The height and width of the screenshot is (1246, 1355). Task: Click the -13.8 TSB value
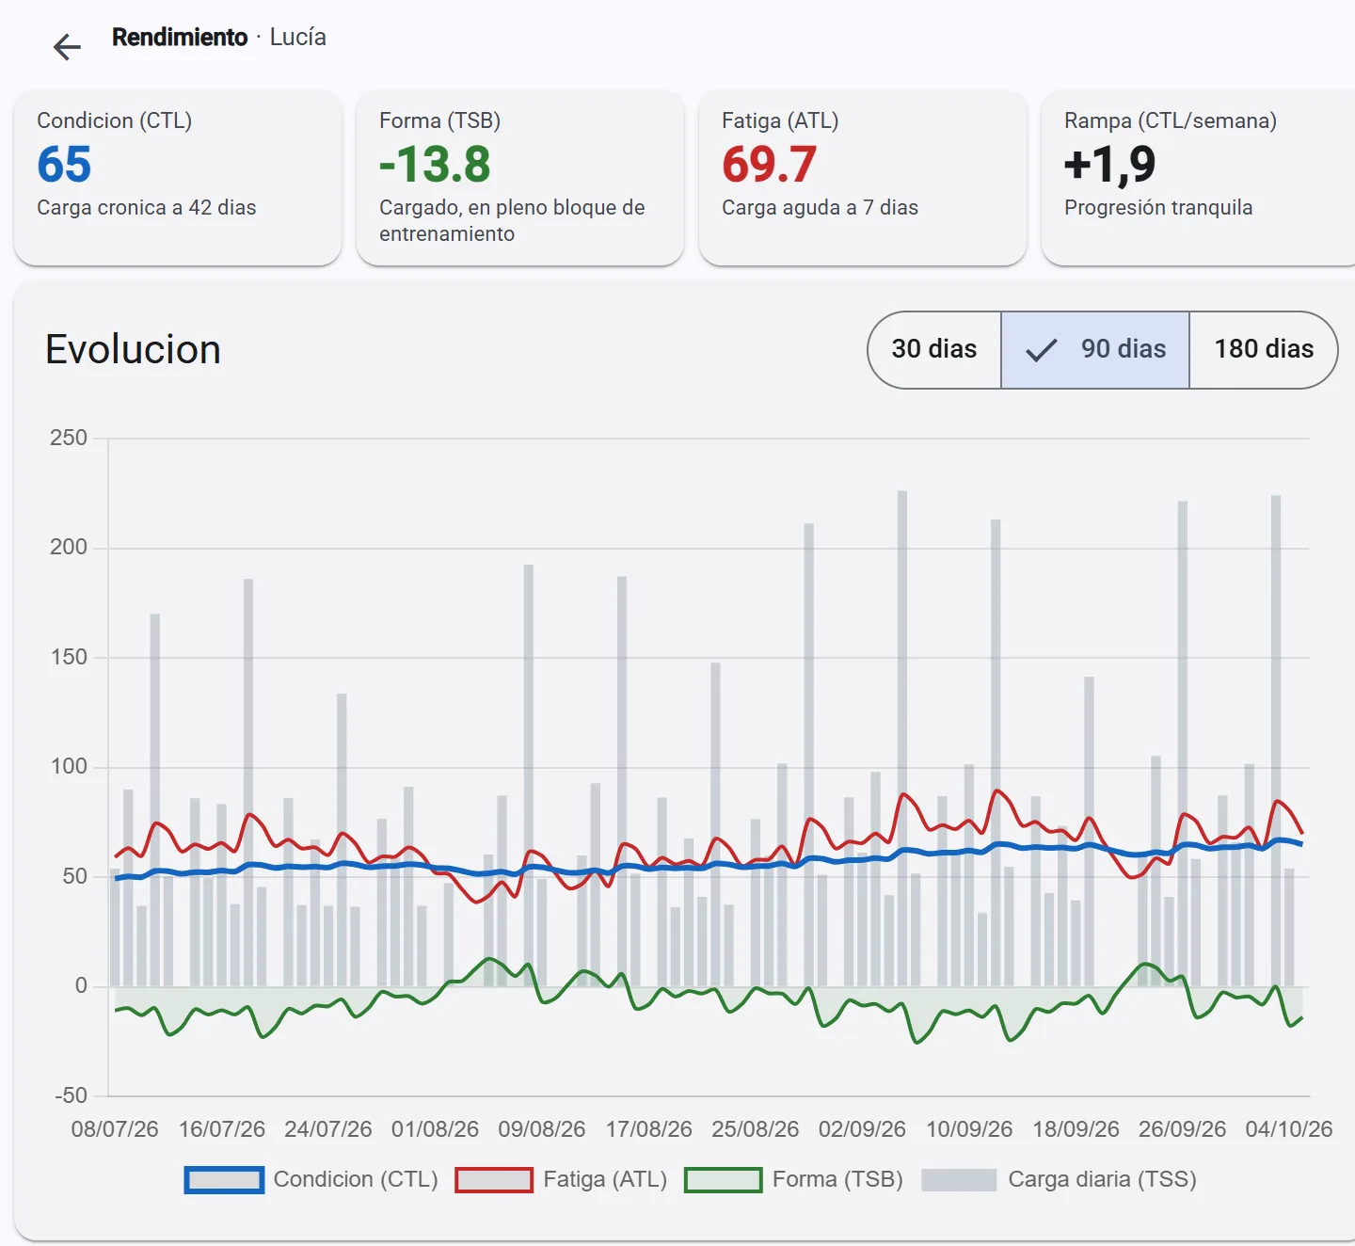pyautogui.click(x=435, y=165)
